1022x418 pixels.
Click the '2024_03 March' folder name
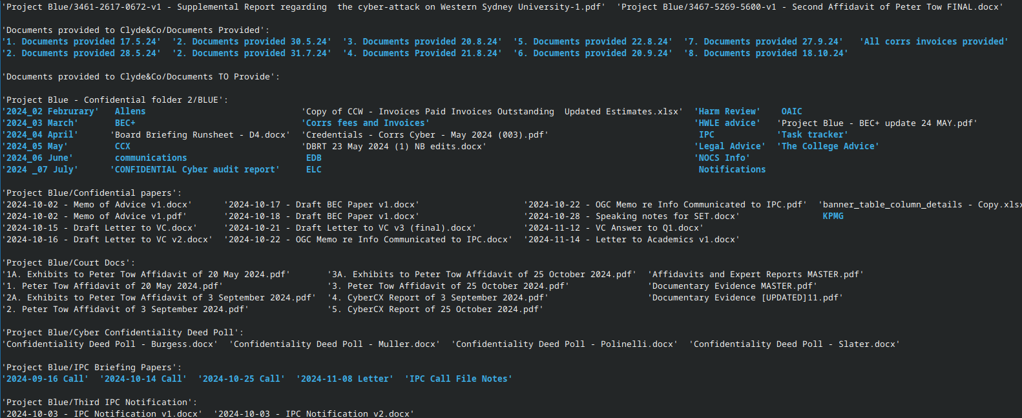point(40,123)
